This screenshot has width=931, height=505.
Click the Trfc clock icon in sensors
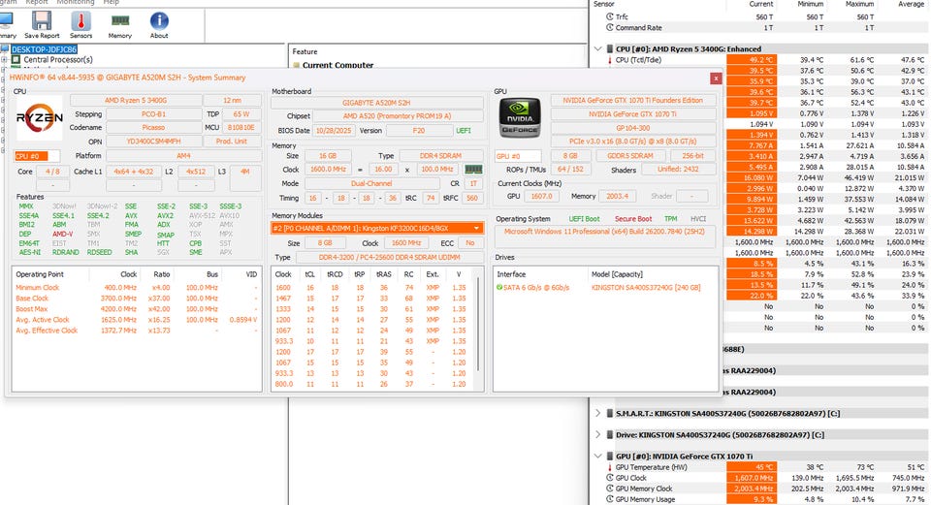click(x=609, y=16)
